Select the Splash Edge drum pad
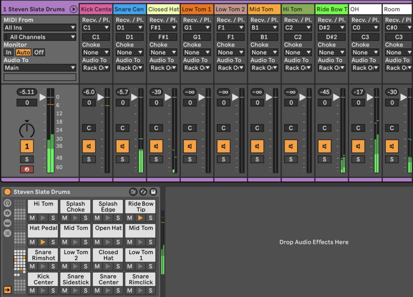This screenshot has width=413, height=297. click(x=108, y=206)
